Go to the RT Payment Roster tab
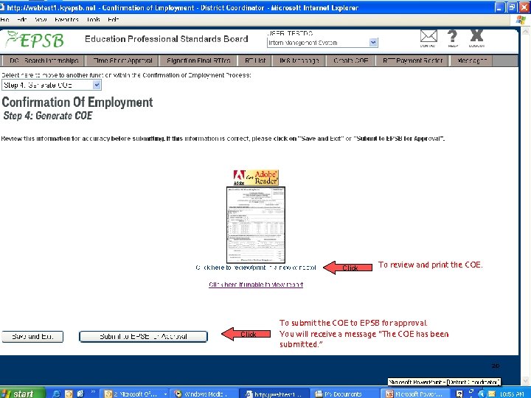This screenshot has width=531, height=398. [x=413, y=60]
